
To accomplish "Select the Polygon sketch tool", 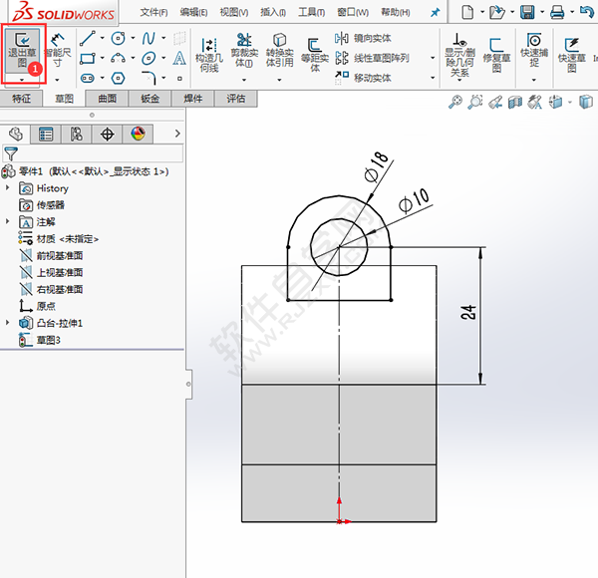I will [x=119, y=78].
